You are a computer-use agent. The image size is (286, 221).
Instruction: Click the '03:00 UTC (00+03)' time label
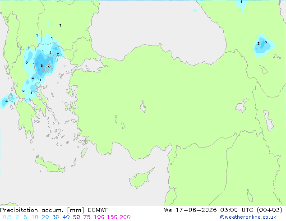pyautogui.click(x=251, y=210)
